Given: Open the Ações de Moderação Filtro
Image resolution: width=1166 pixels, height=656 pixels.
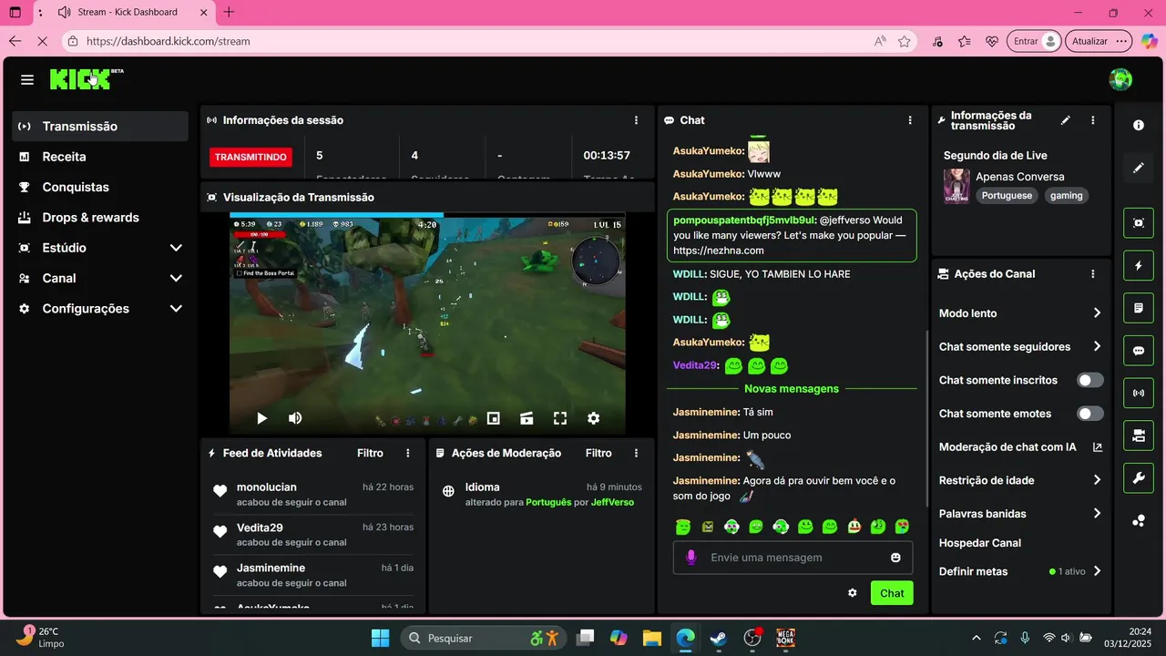Looking at the screenshot, I should [x=598, y=453].
